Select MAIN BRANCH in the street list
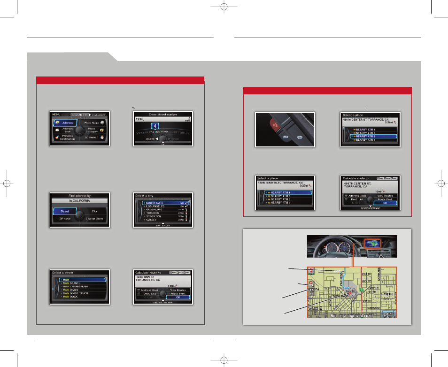Screen dimensions: 448x367 [83, 283]
